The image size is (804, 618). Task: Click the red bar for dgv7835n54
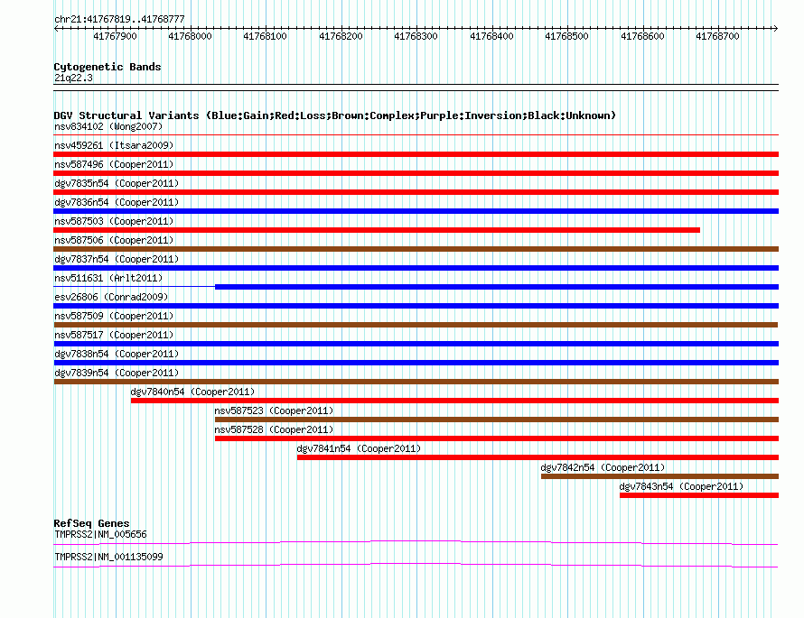point(416,192)
